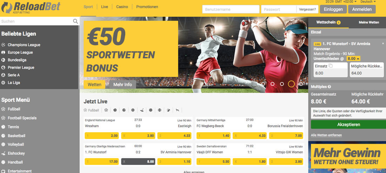
Task: Toggle SV Arminia Hannover win odds 1.10
Action: 174,162
